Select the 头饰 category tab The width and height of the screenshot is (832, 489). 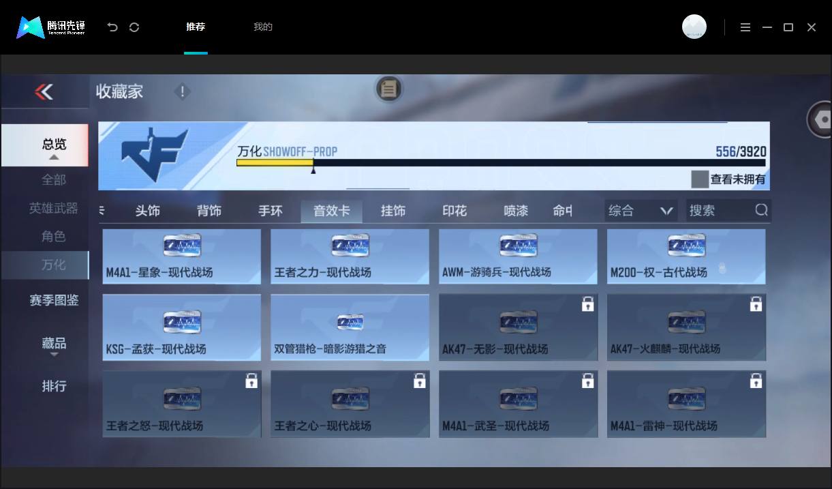[x=148, y=211]
